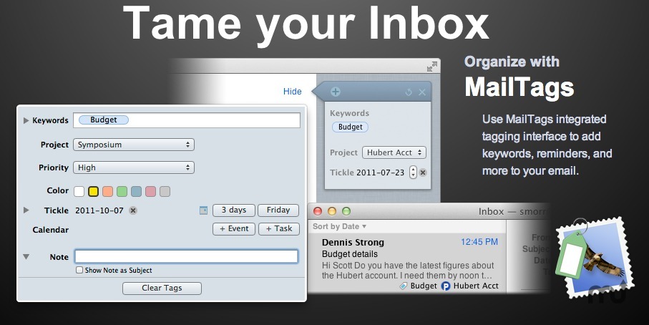649x325 pixels.
Task: Select the green color swatch
Action: (122, 191)
